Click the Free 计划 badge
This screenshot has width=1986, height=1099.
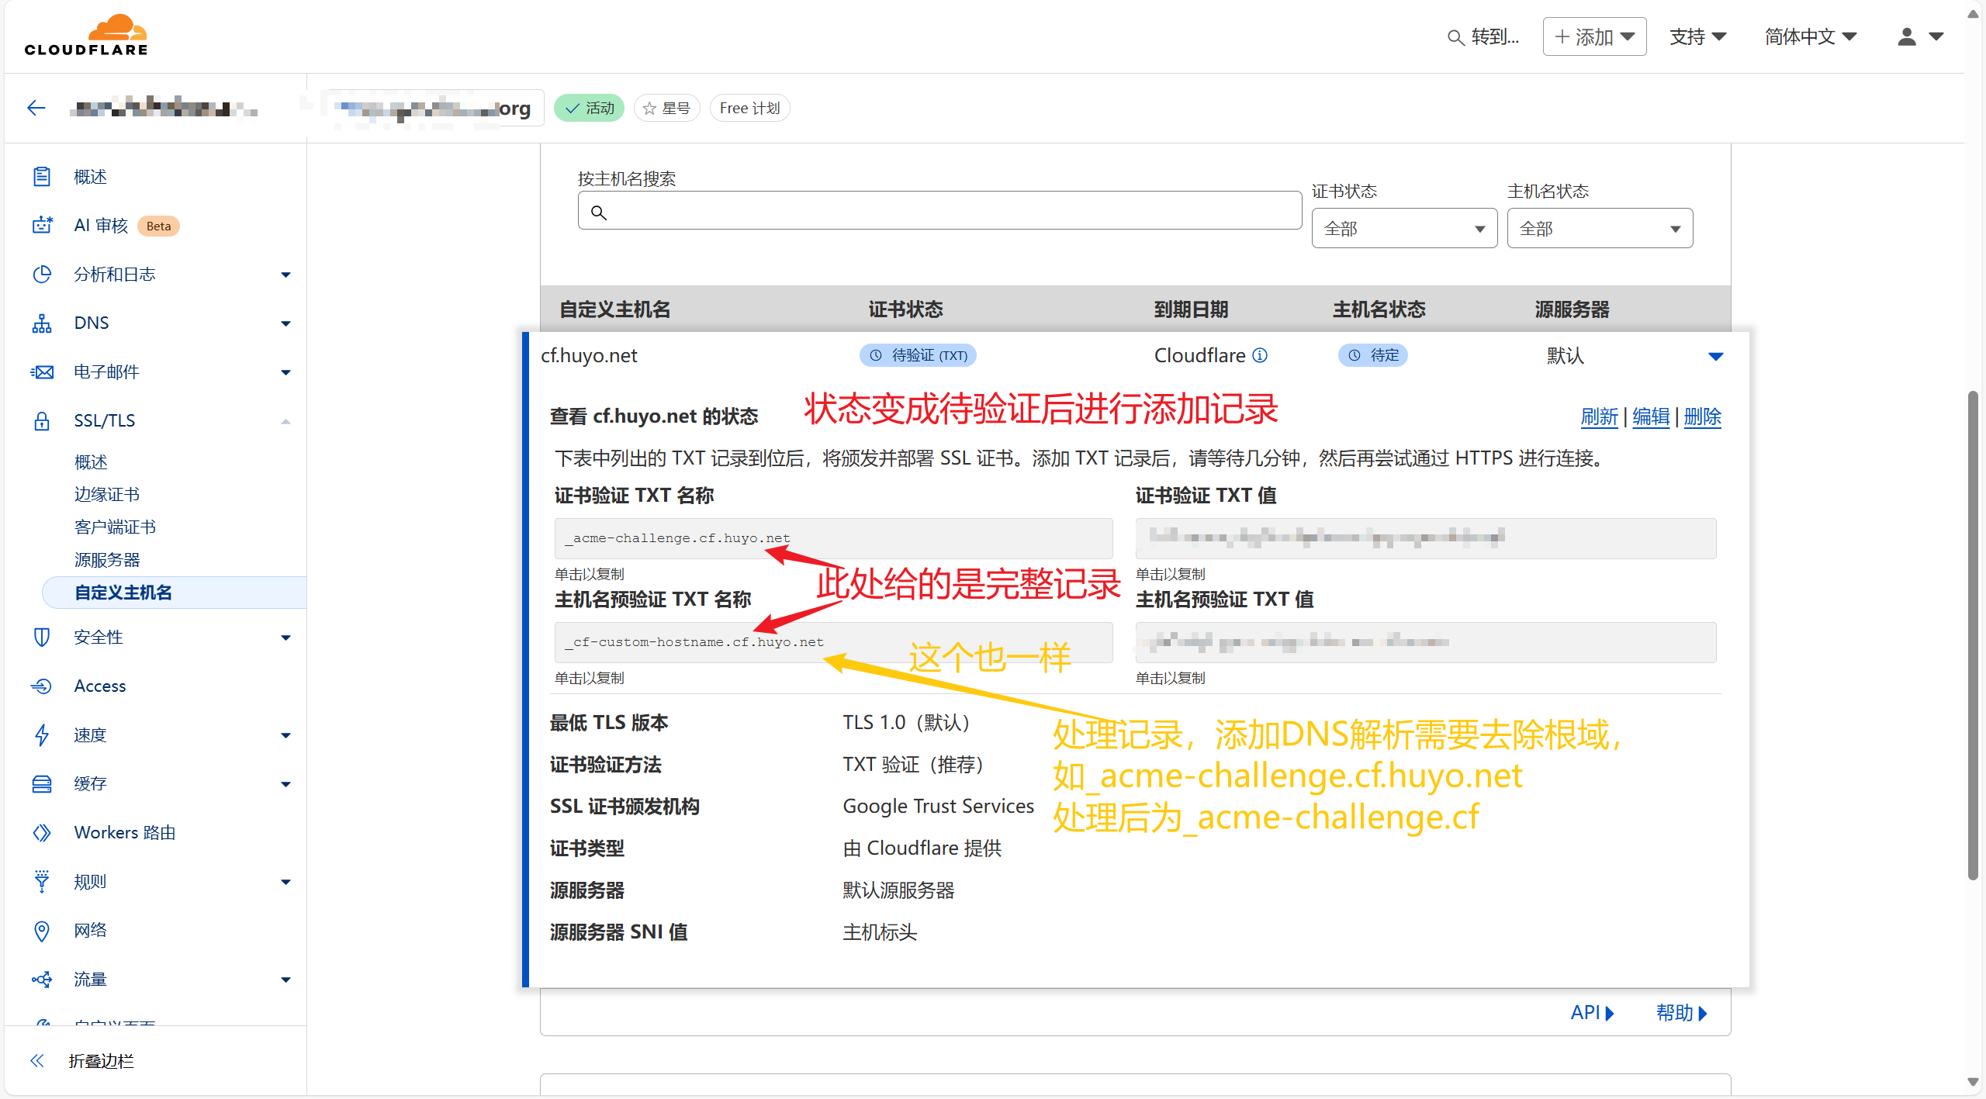click(x=749, y=109)
